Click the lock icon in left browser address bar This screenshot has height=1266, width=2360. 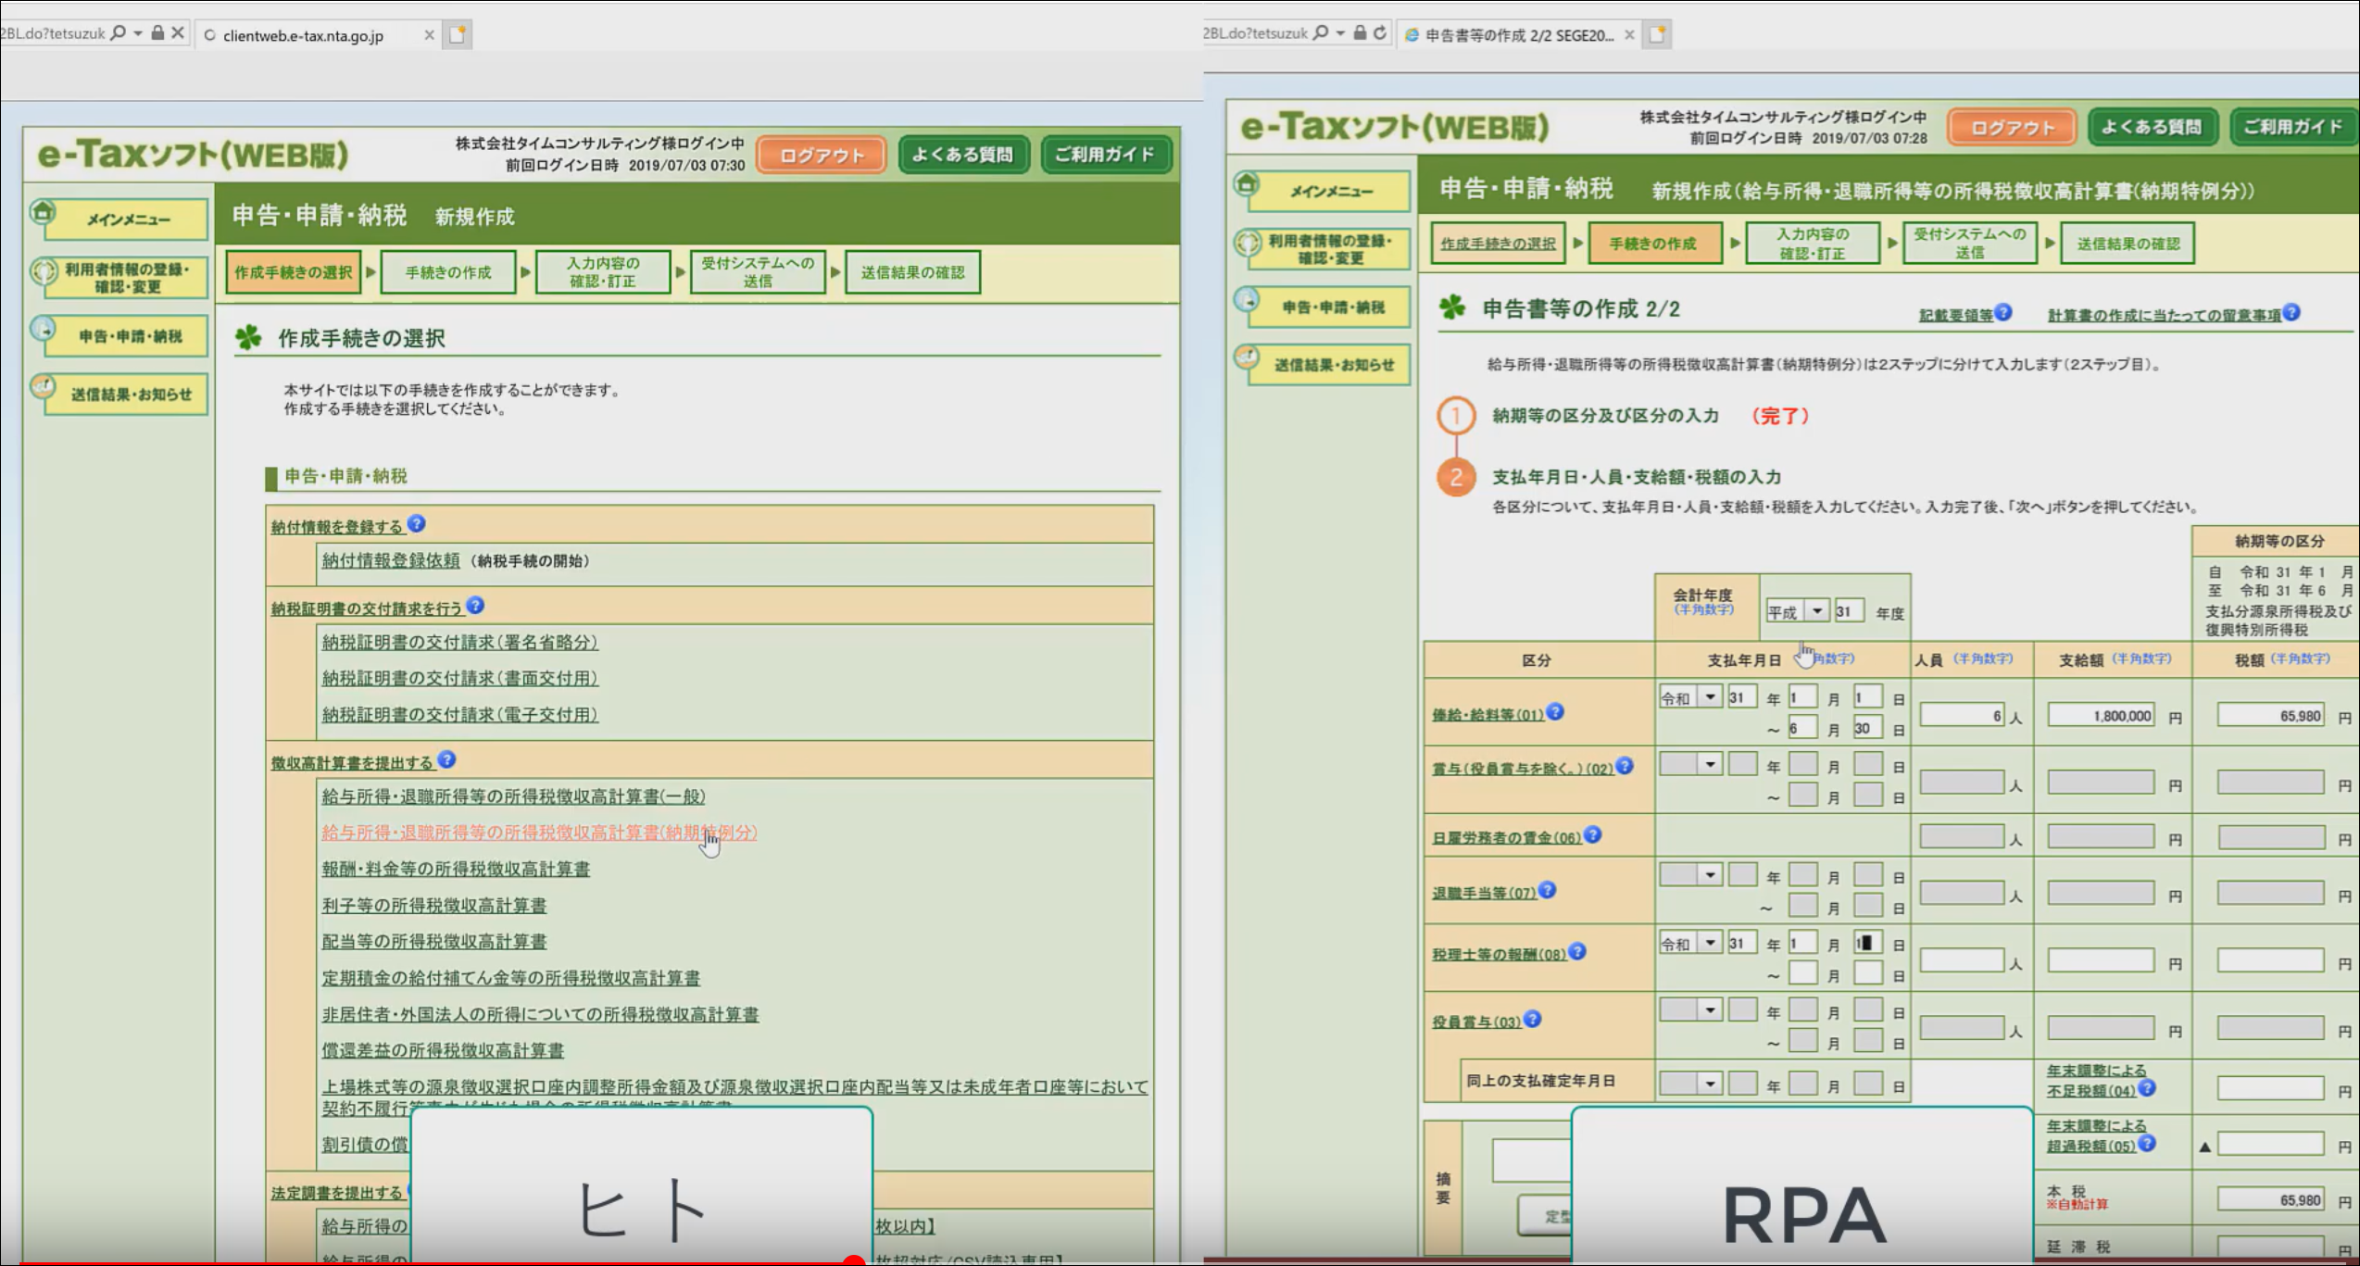[x=157, y=33]
